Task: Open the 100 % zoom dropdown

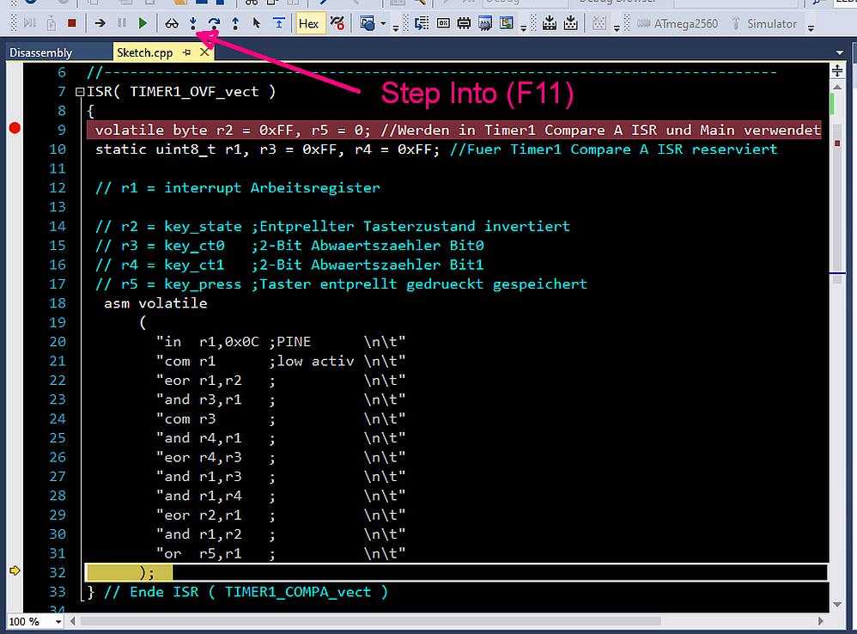Action: [58, 622]
